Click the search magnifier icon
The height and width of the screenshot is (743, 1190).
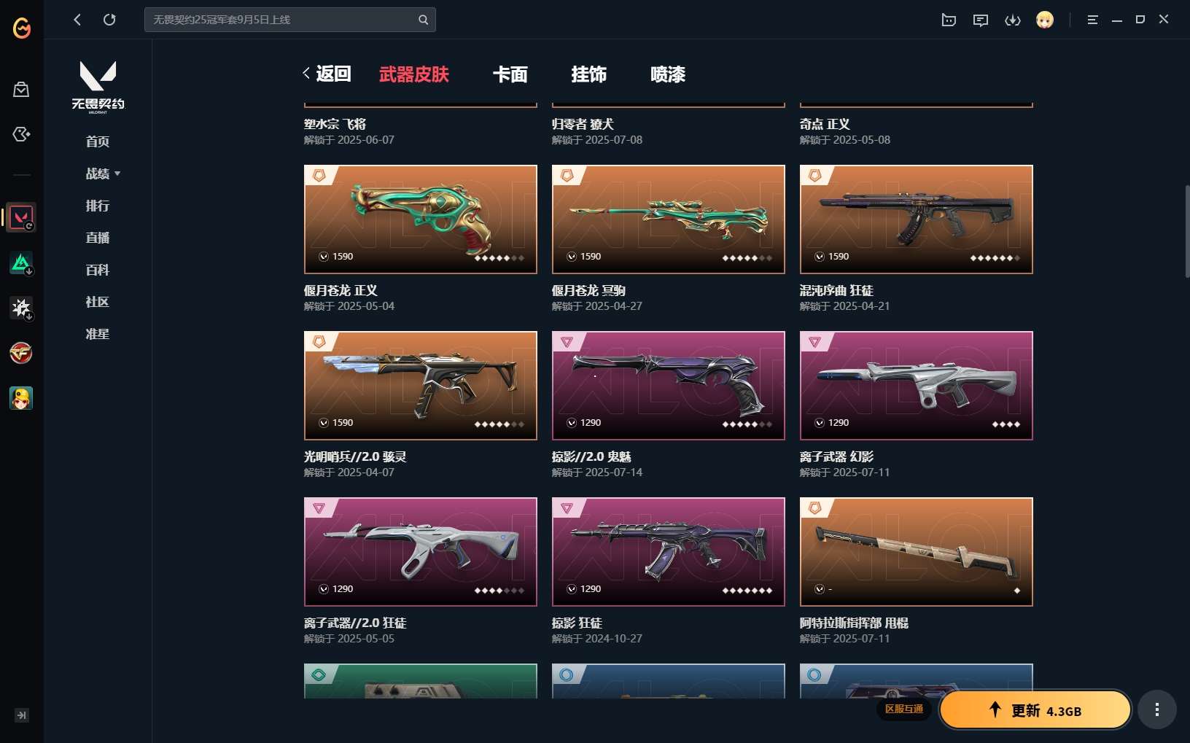[x=423, y=20]
